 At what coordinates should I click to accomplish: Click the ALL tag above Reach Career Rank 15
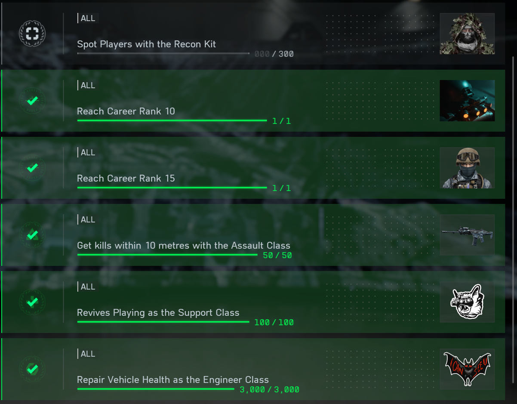[x=88, y=152]
